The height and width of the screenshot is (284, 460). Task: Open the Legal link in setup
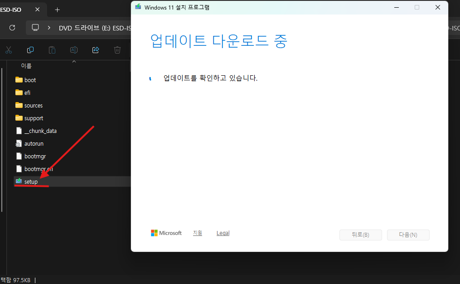click(x=223, y=233)
